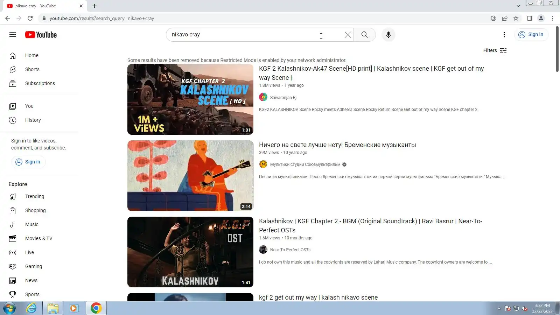This screenshot has width=560, height=315.
Task: Click the Shopping bag icon
Action: [13, 210]
